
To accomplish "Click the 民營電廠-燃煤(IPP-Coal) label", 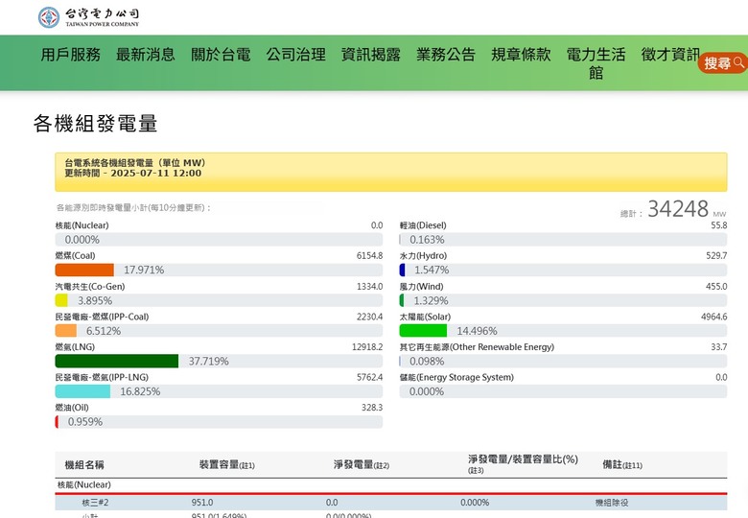I will (102, 317).
